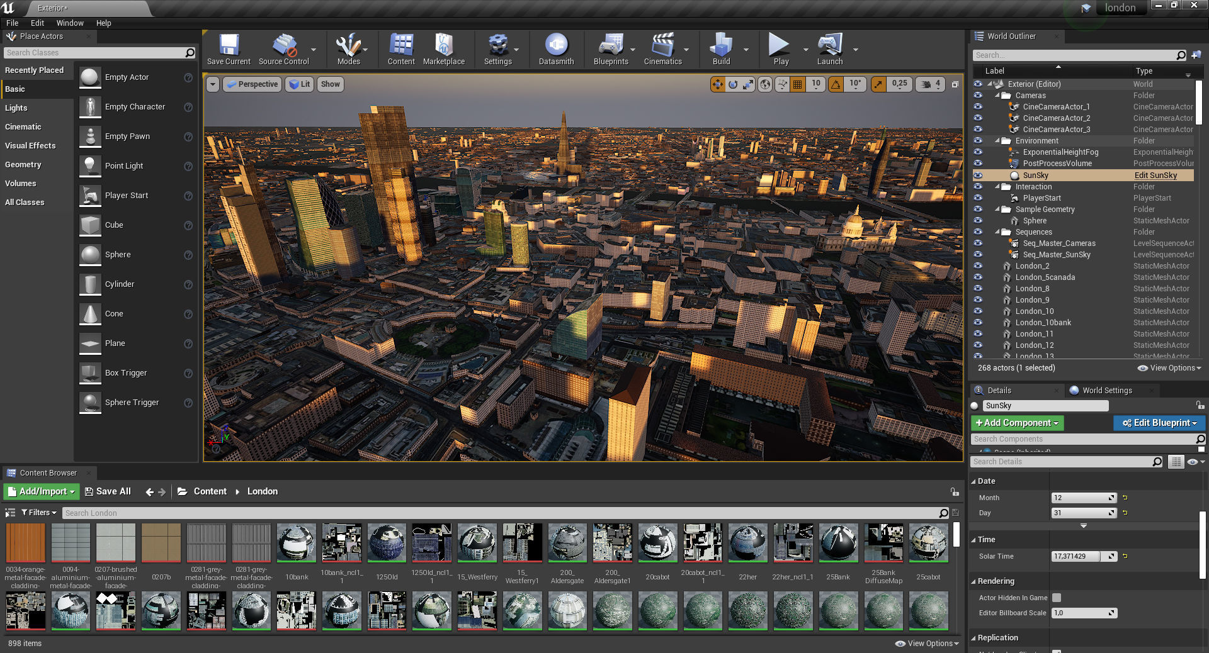Open help for Cylinder actor
1209x653 pixels.
pyautogui.click(x=188, y=284)
